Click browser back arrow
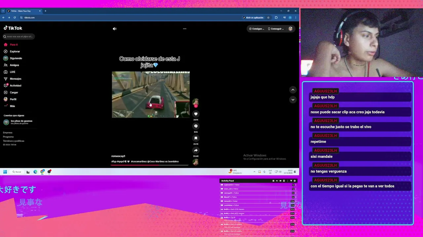The height and width of the screenshot is (237, 423). (x=3, y=17)
